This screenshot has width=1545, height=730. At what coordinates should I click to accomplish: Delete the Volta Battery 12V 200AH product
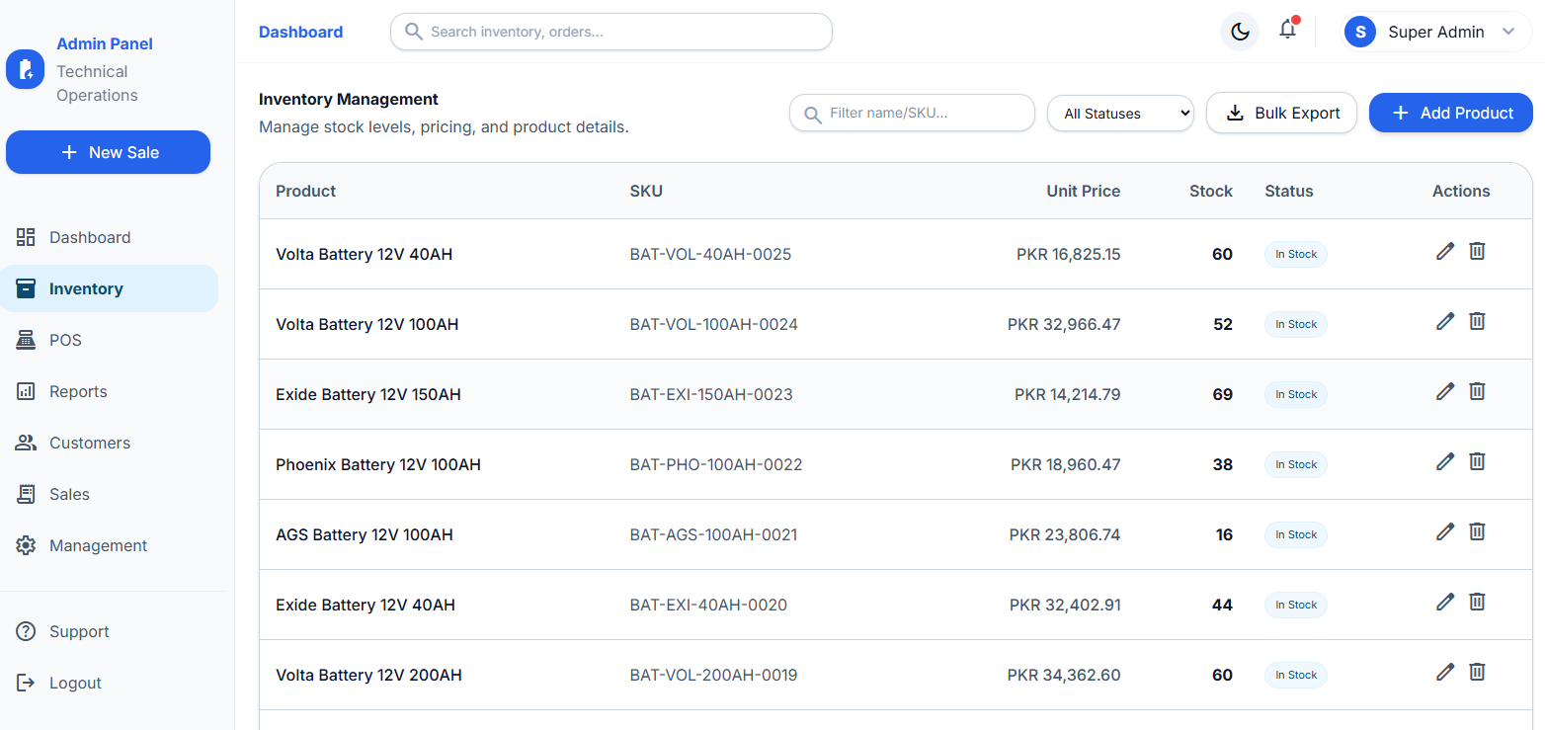tap(1477, 672)
